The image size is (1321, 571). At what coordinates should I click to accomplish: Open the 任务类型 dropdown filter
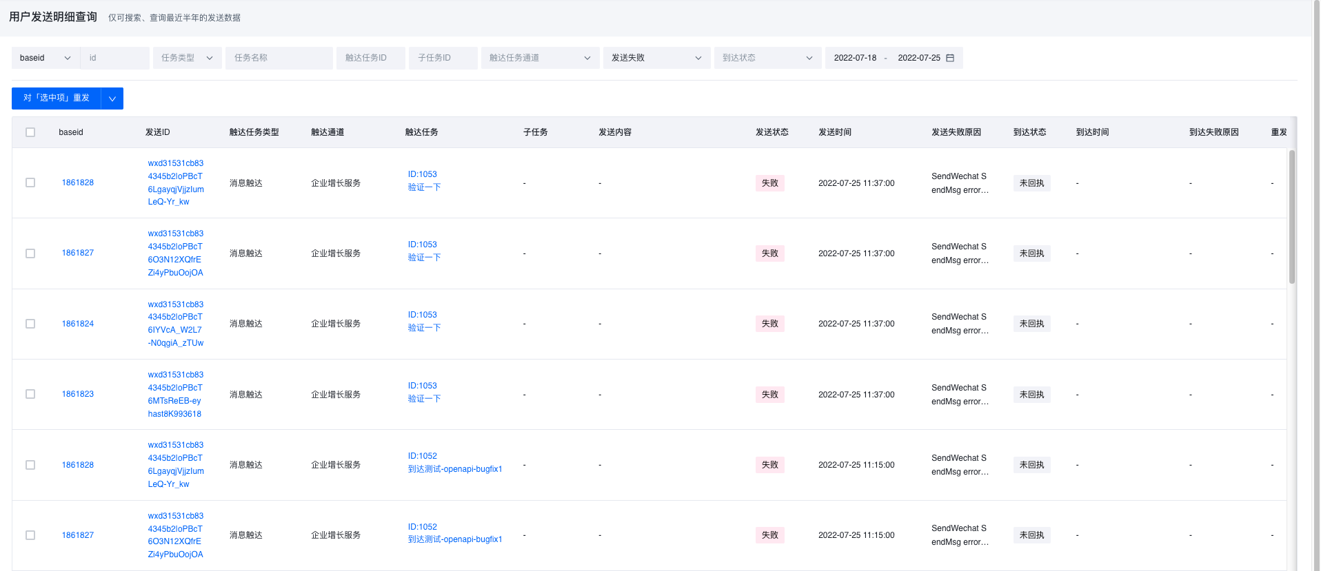187,58
